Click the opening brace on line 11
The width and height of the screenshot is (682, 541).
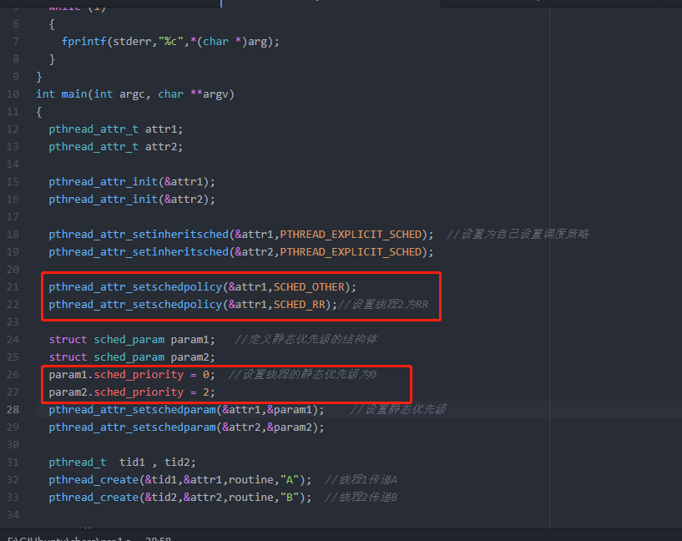click(39, 112)
